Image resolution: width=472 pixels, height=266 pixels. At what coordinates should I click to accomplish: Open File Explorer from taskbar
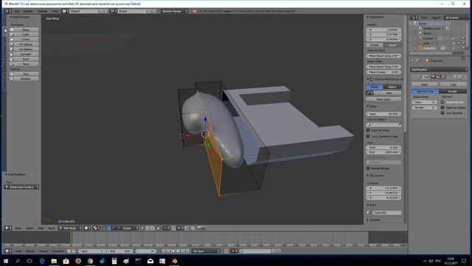54,261
